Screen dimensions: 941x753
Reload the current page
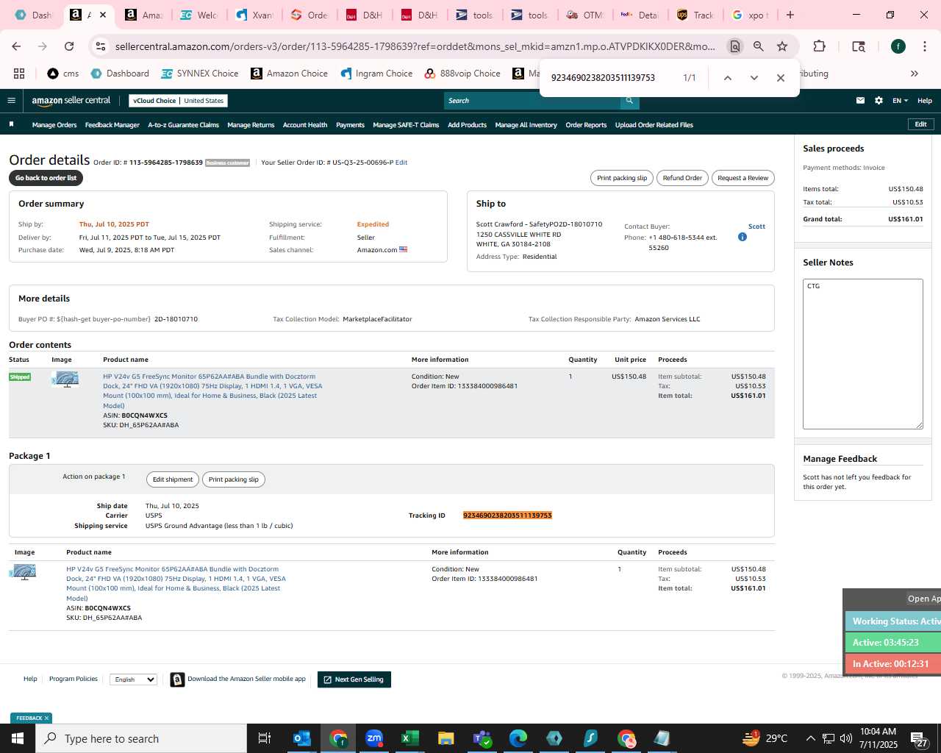(69, 46)
